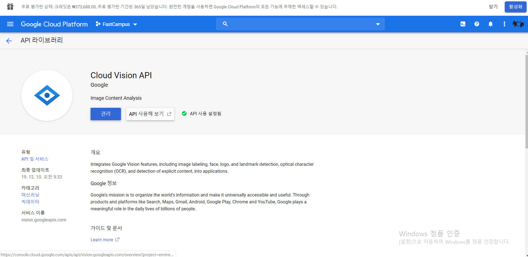Click the 관리 manage button
This screenshot has width=528, height=257.
click(x=106, y=114)
